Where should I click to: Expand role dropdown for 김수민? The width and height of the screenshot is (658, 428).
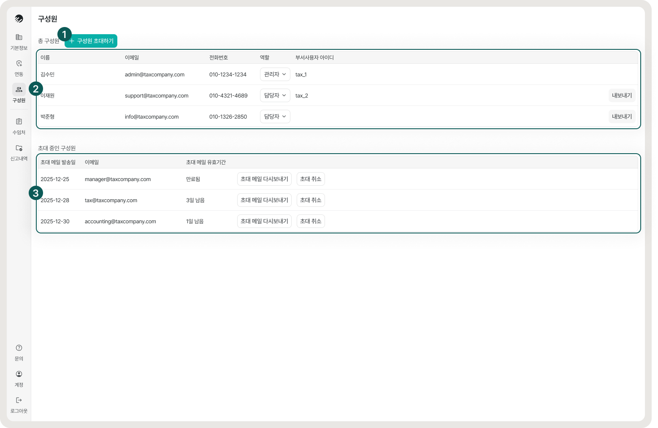275,74
